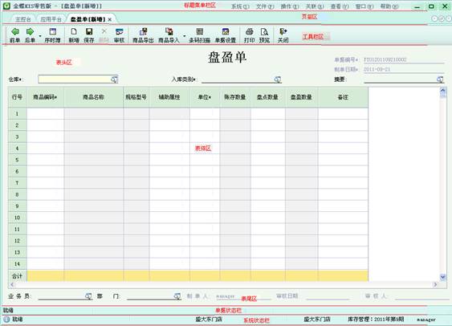Close the 盘盈单[新增] tab with its x

109,19
